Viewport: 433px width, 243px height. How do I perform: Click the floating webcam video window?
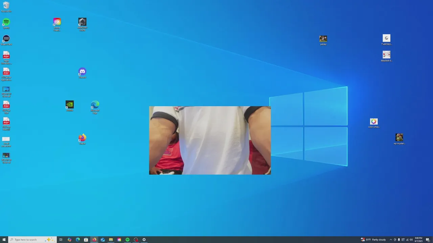(210, 140)
